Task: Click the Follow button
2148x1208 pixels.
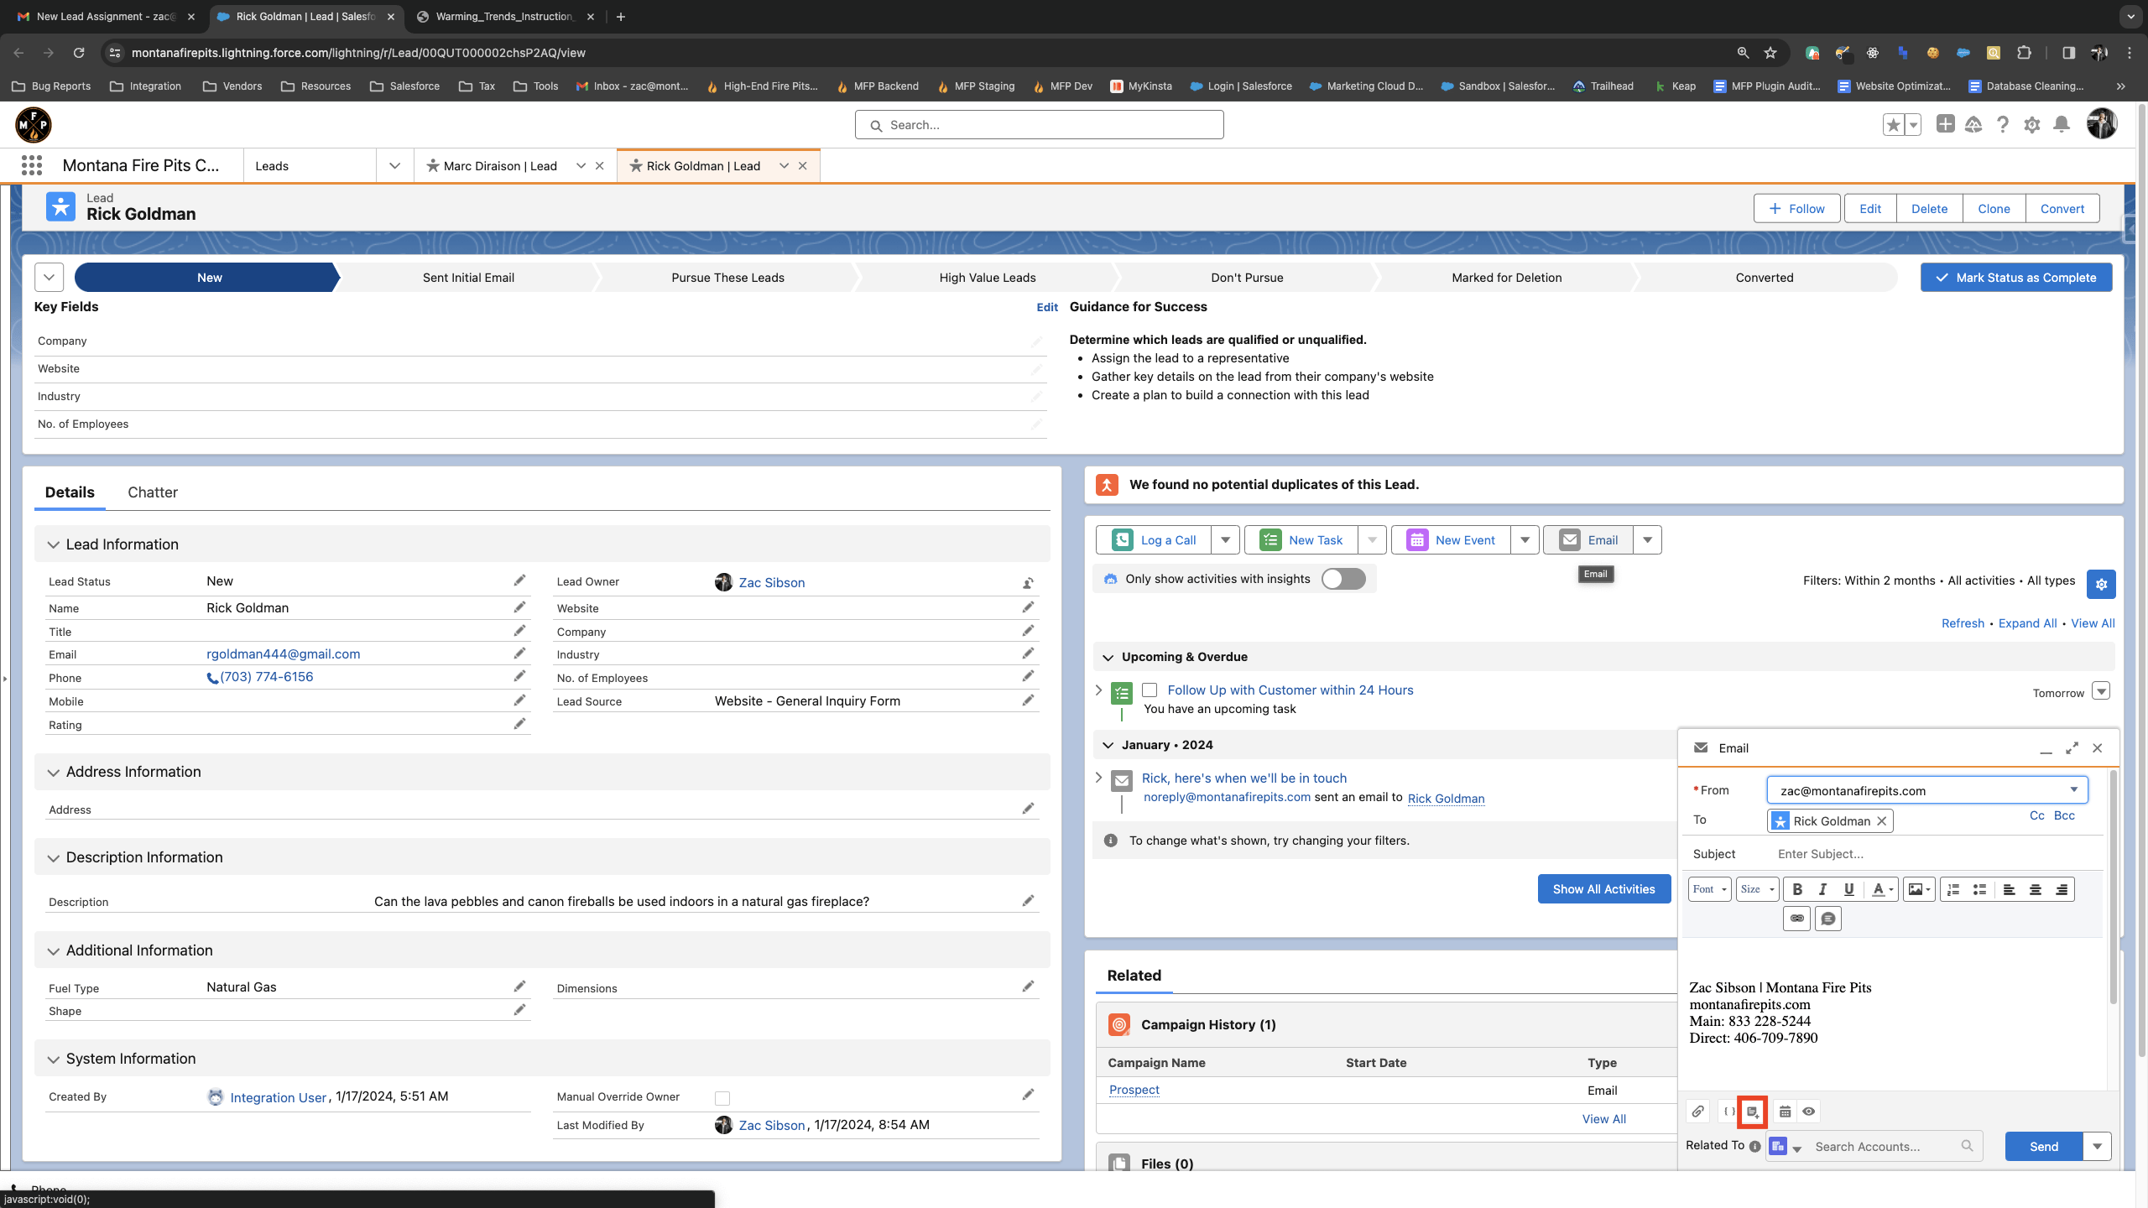Action: 1796,209
